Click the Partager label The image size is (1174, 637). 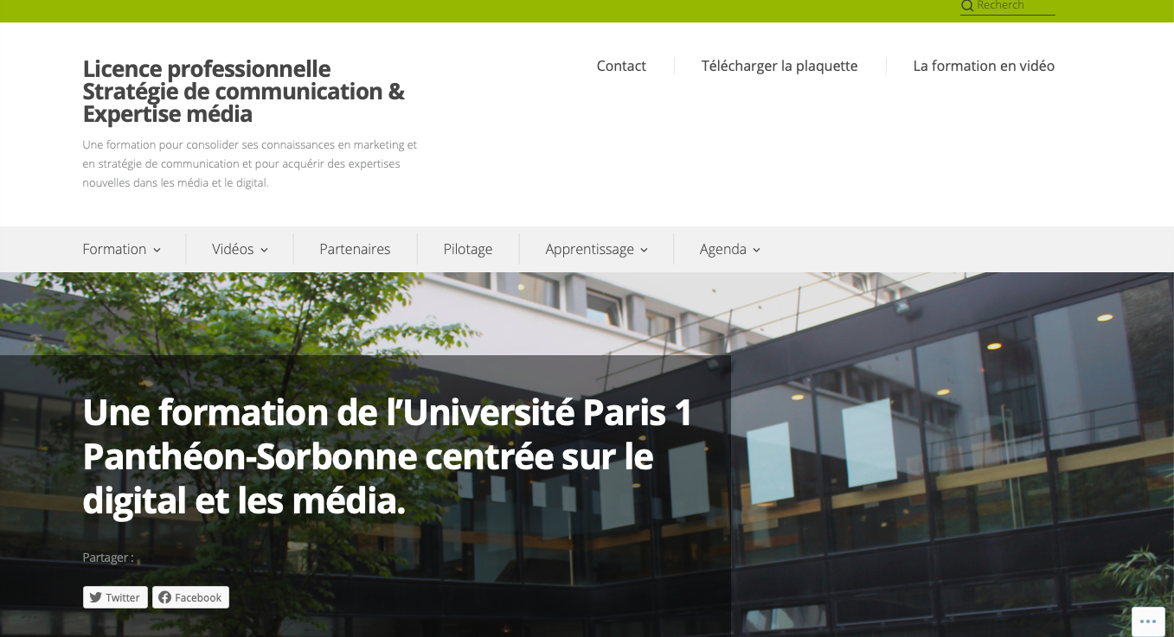click(108, 557)
